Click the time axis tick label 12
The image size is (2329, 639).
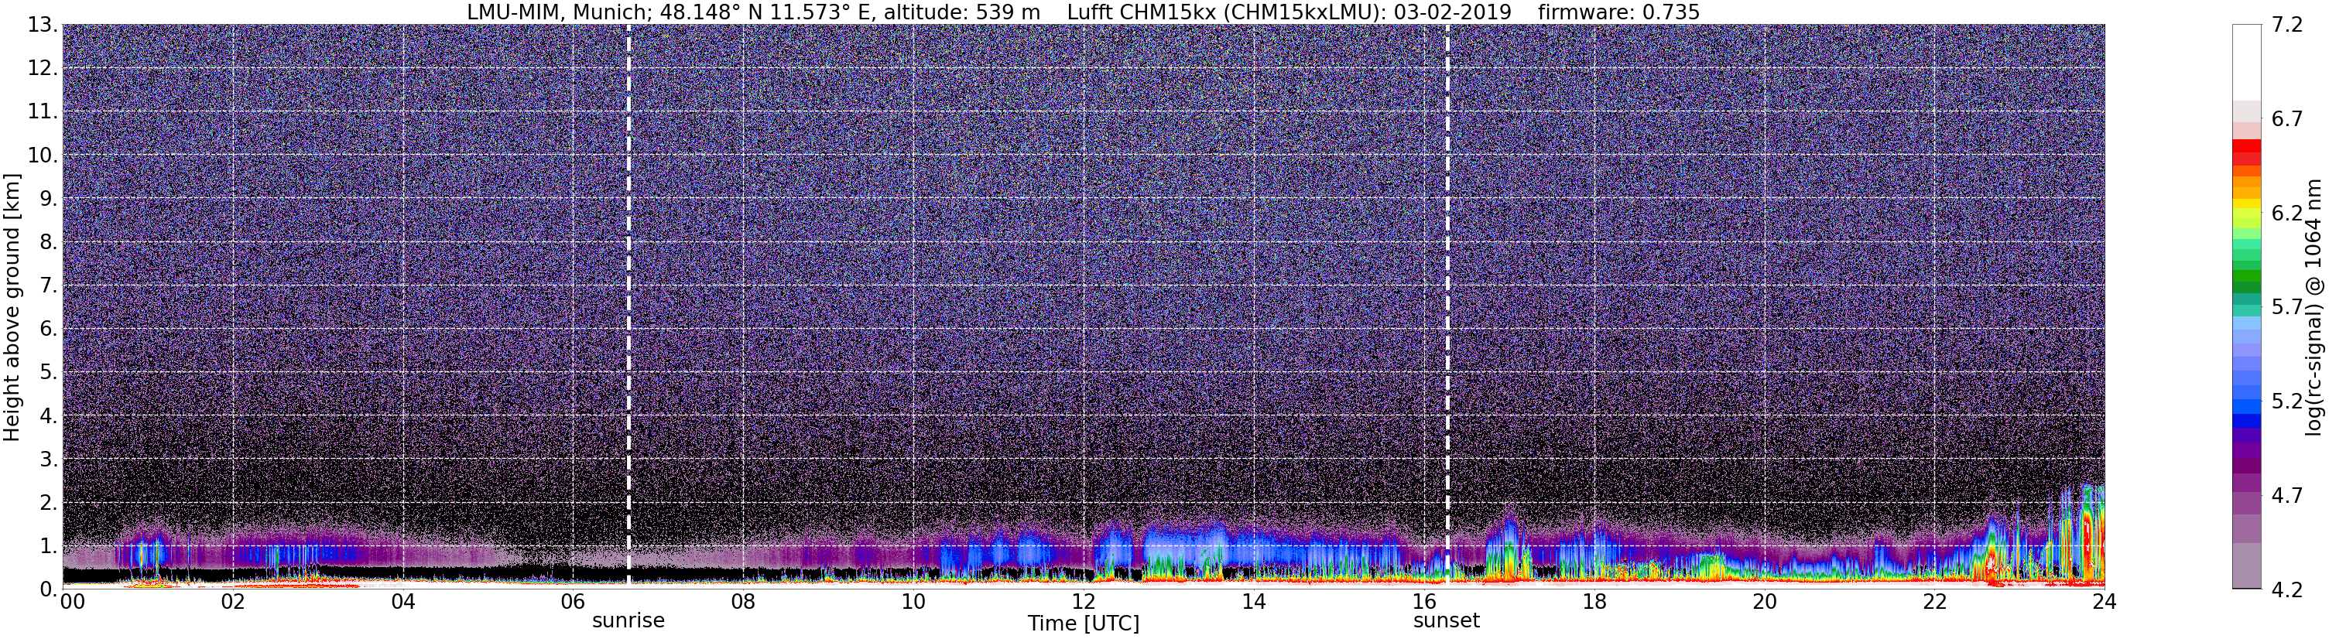click(1083, 602)
